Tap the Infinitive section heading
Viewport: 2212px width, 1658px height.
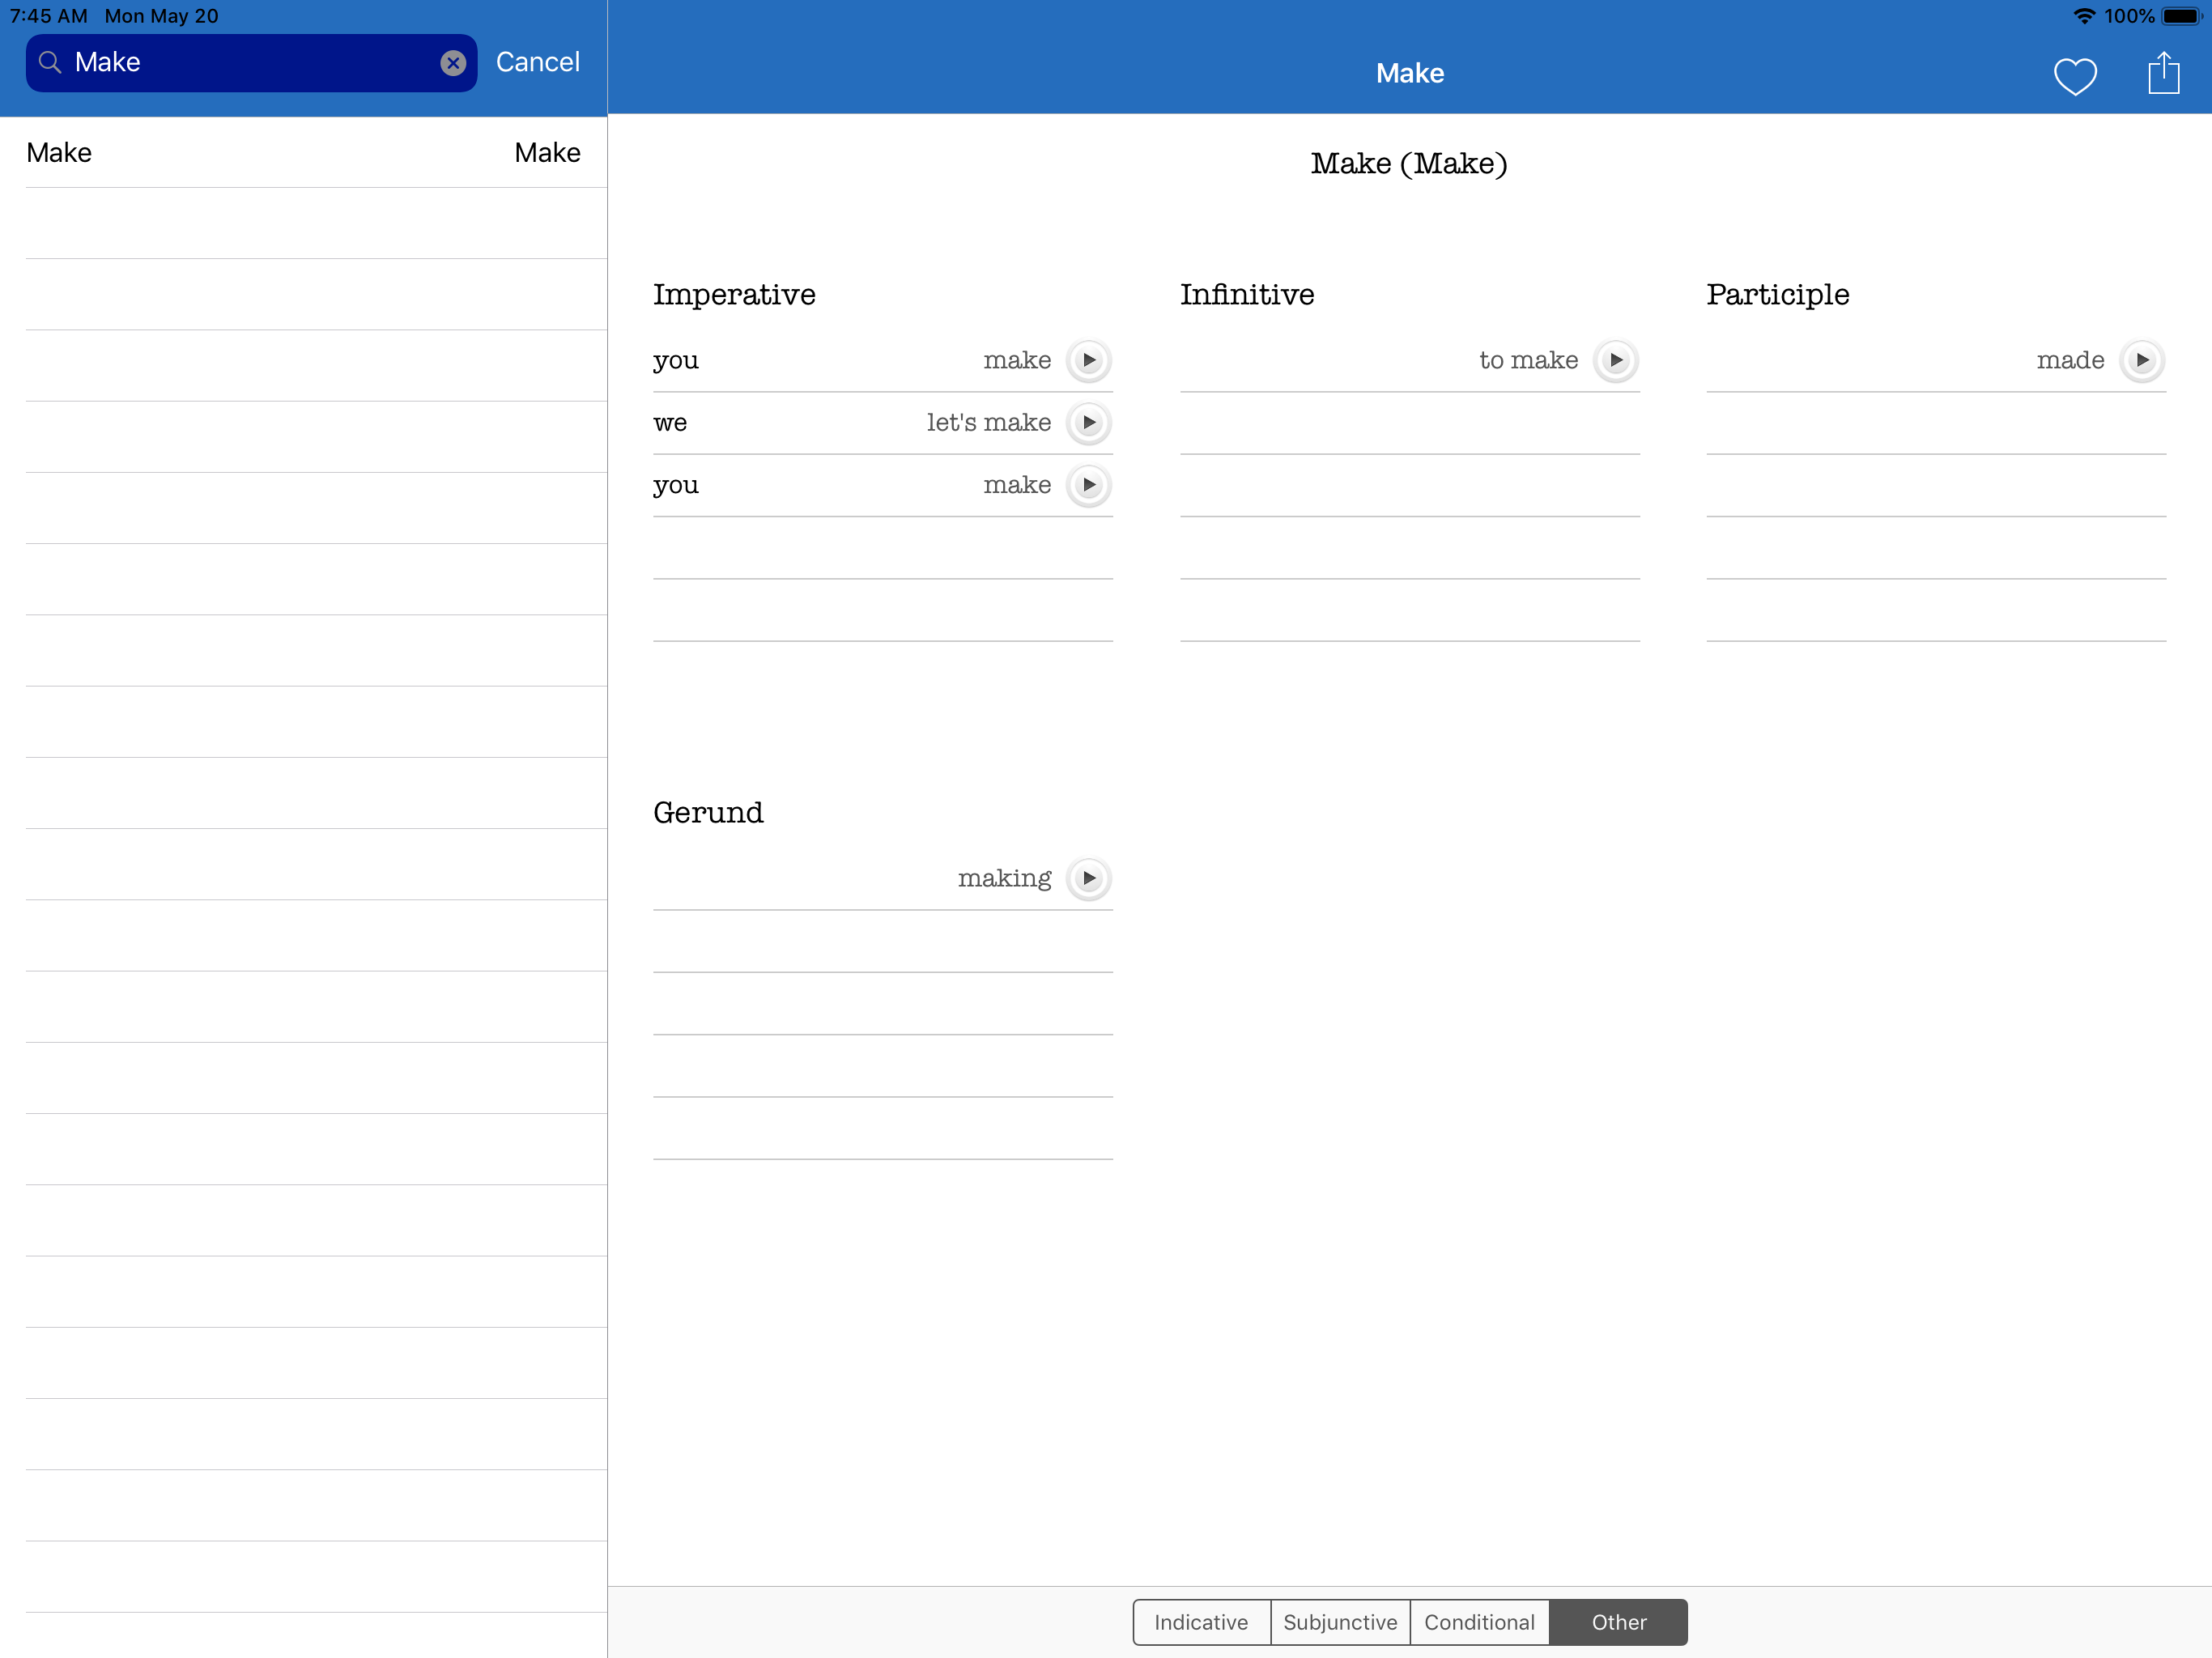[x=1247, y=295]
